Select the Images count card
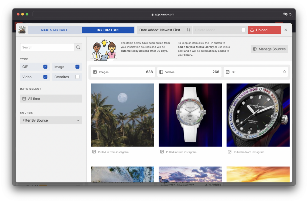 tap(123, 72)
